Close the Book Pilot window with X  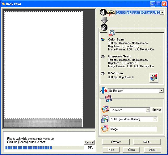tap(164, 4)
